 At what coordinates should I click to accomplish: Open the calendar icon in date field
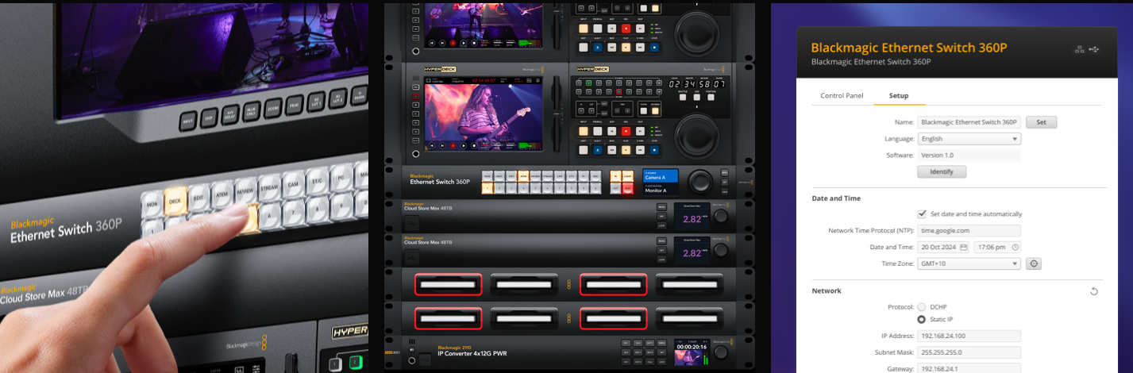click(x=963, y=247)
